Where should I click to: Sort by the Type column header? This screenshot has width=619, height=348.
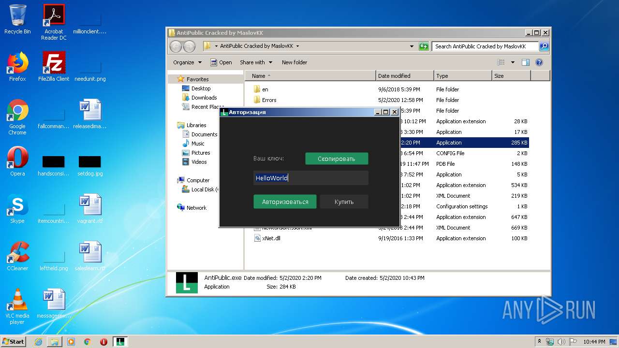463,76
